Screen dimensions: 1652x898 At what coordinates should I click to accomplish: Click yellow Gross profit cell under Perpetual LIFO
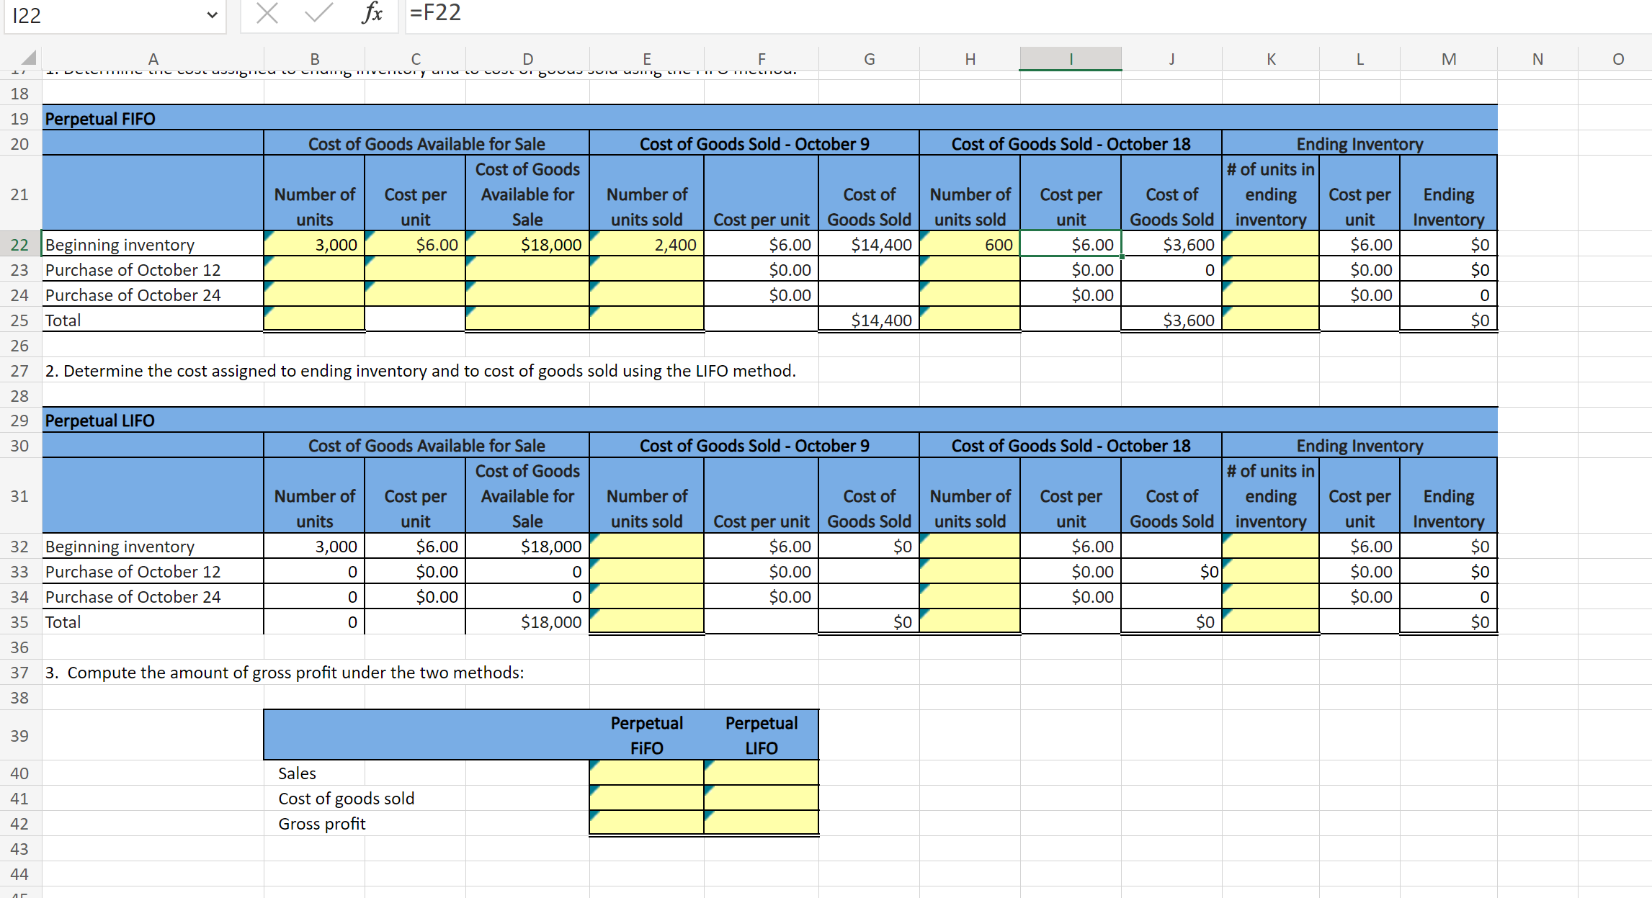(x=762, y=823)
